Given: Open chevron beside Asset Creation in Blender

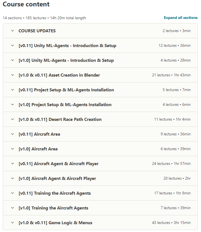Looking at the screenshot, I should (x=13, y=75).
